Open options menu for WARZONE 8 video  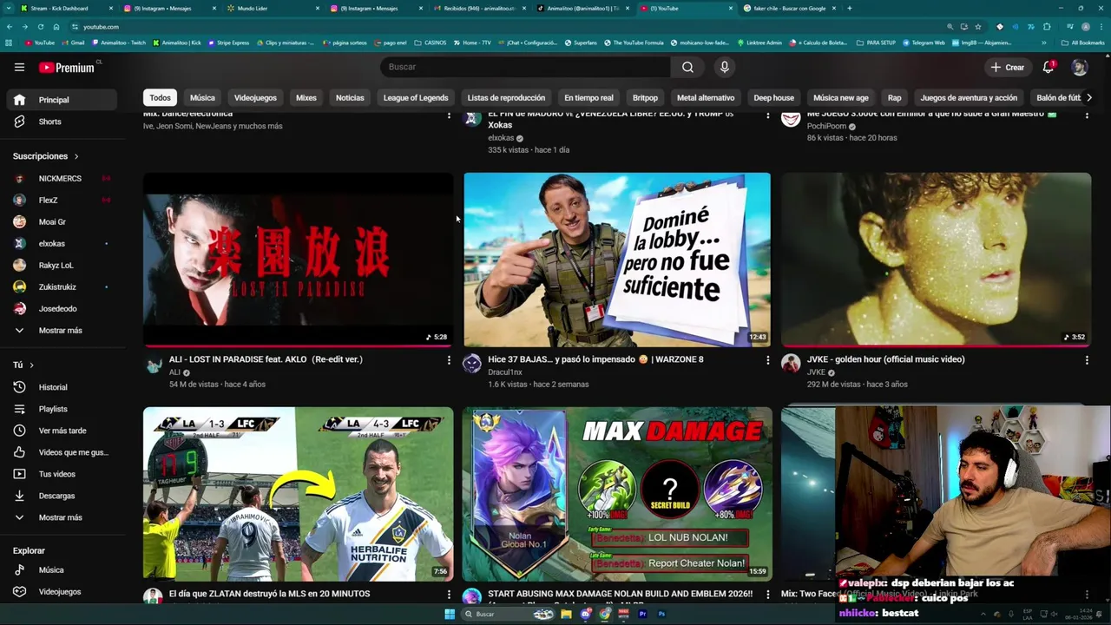[x=767, y=359]
